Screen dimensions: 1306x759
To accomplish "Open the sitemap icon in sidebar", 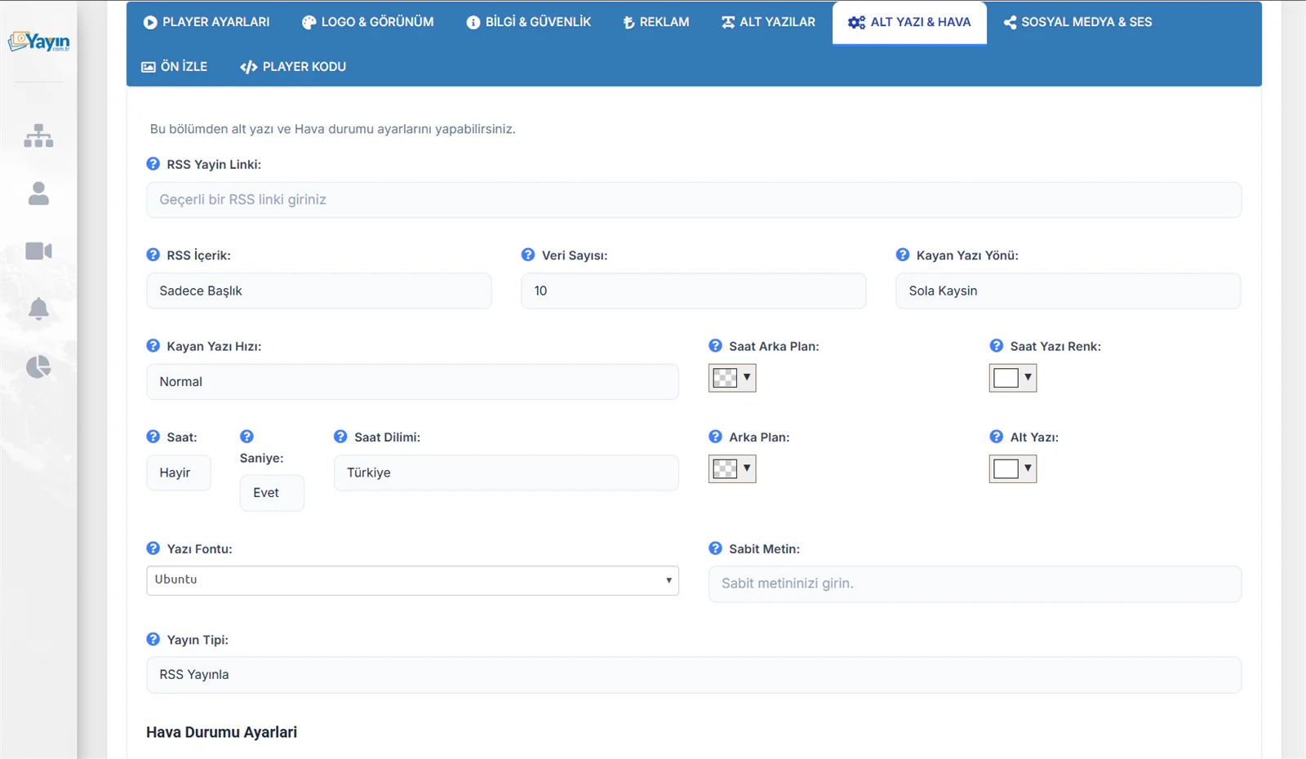I will click(38, 135).
